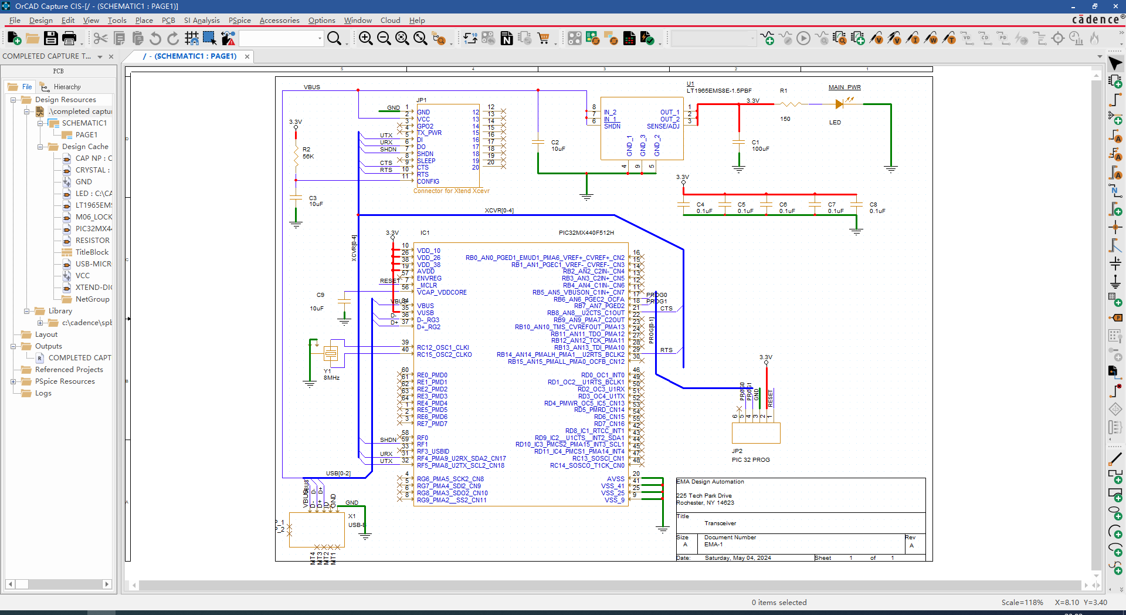The width and height of the screenshot is (1126, 615).
Task: Add a new PSpice simulation profile
Action: (767, 39)
